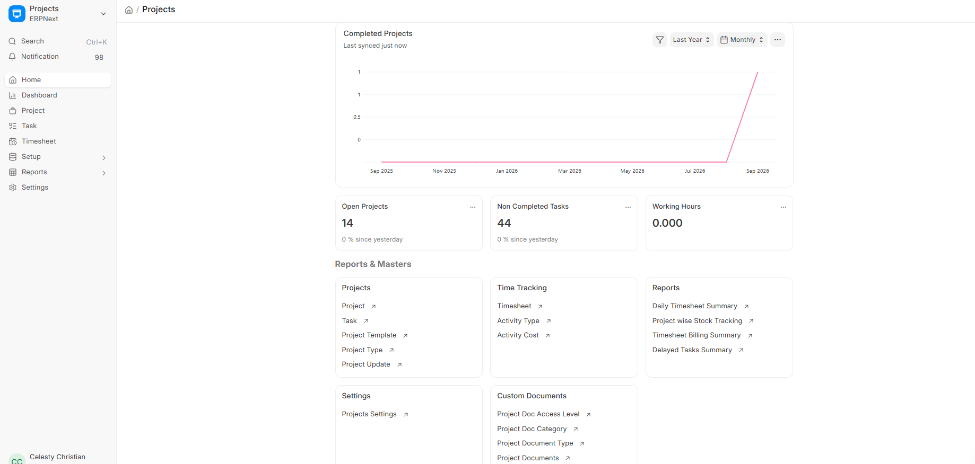Screen dimensions: 975x464
Task: Open the Search bar in sidebar
Action: pyautogui.click(x=58, y=41)
